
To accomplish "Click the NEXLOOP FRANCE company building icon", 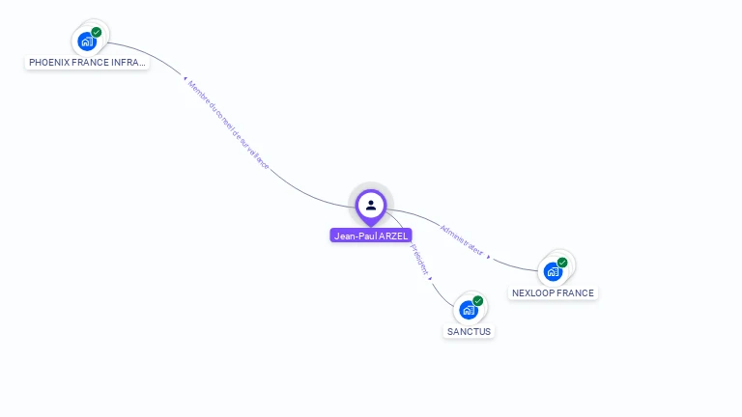I will [553, 272].
